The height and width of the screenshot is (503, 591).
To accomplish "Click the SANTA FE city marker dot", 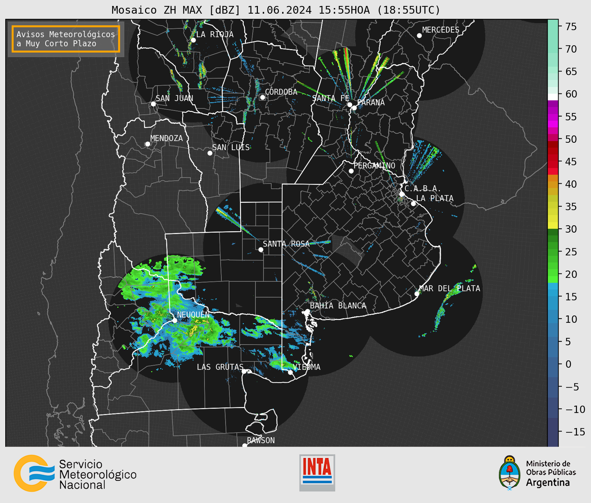I will point(350,105).
